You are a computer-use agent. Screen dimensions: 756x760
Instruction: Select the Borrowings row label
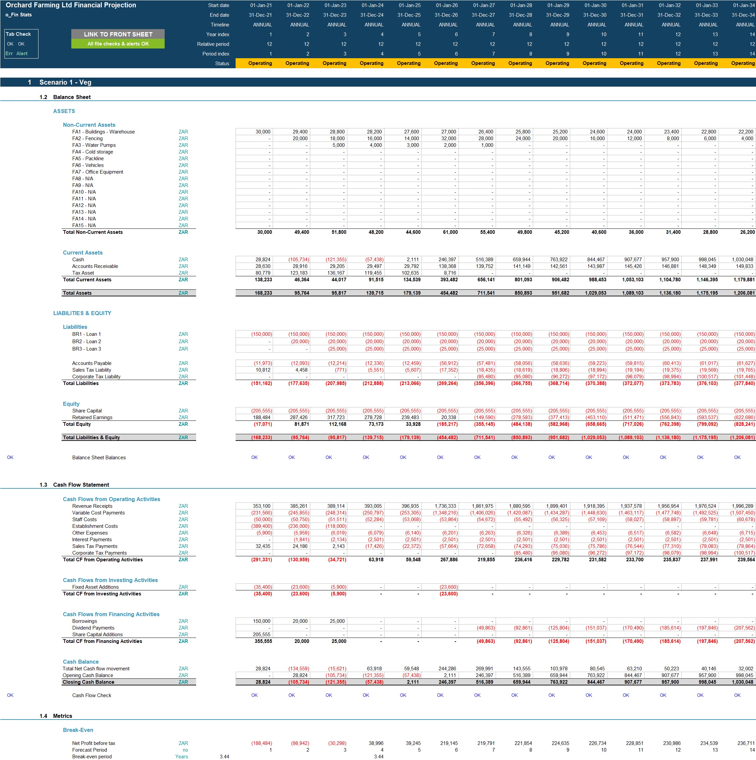[85, 622]
